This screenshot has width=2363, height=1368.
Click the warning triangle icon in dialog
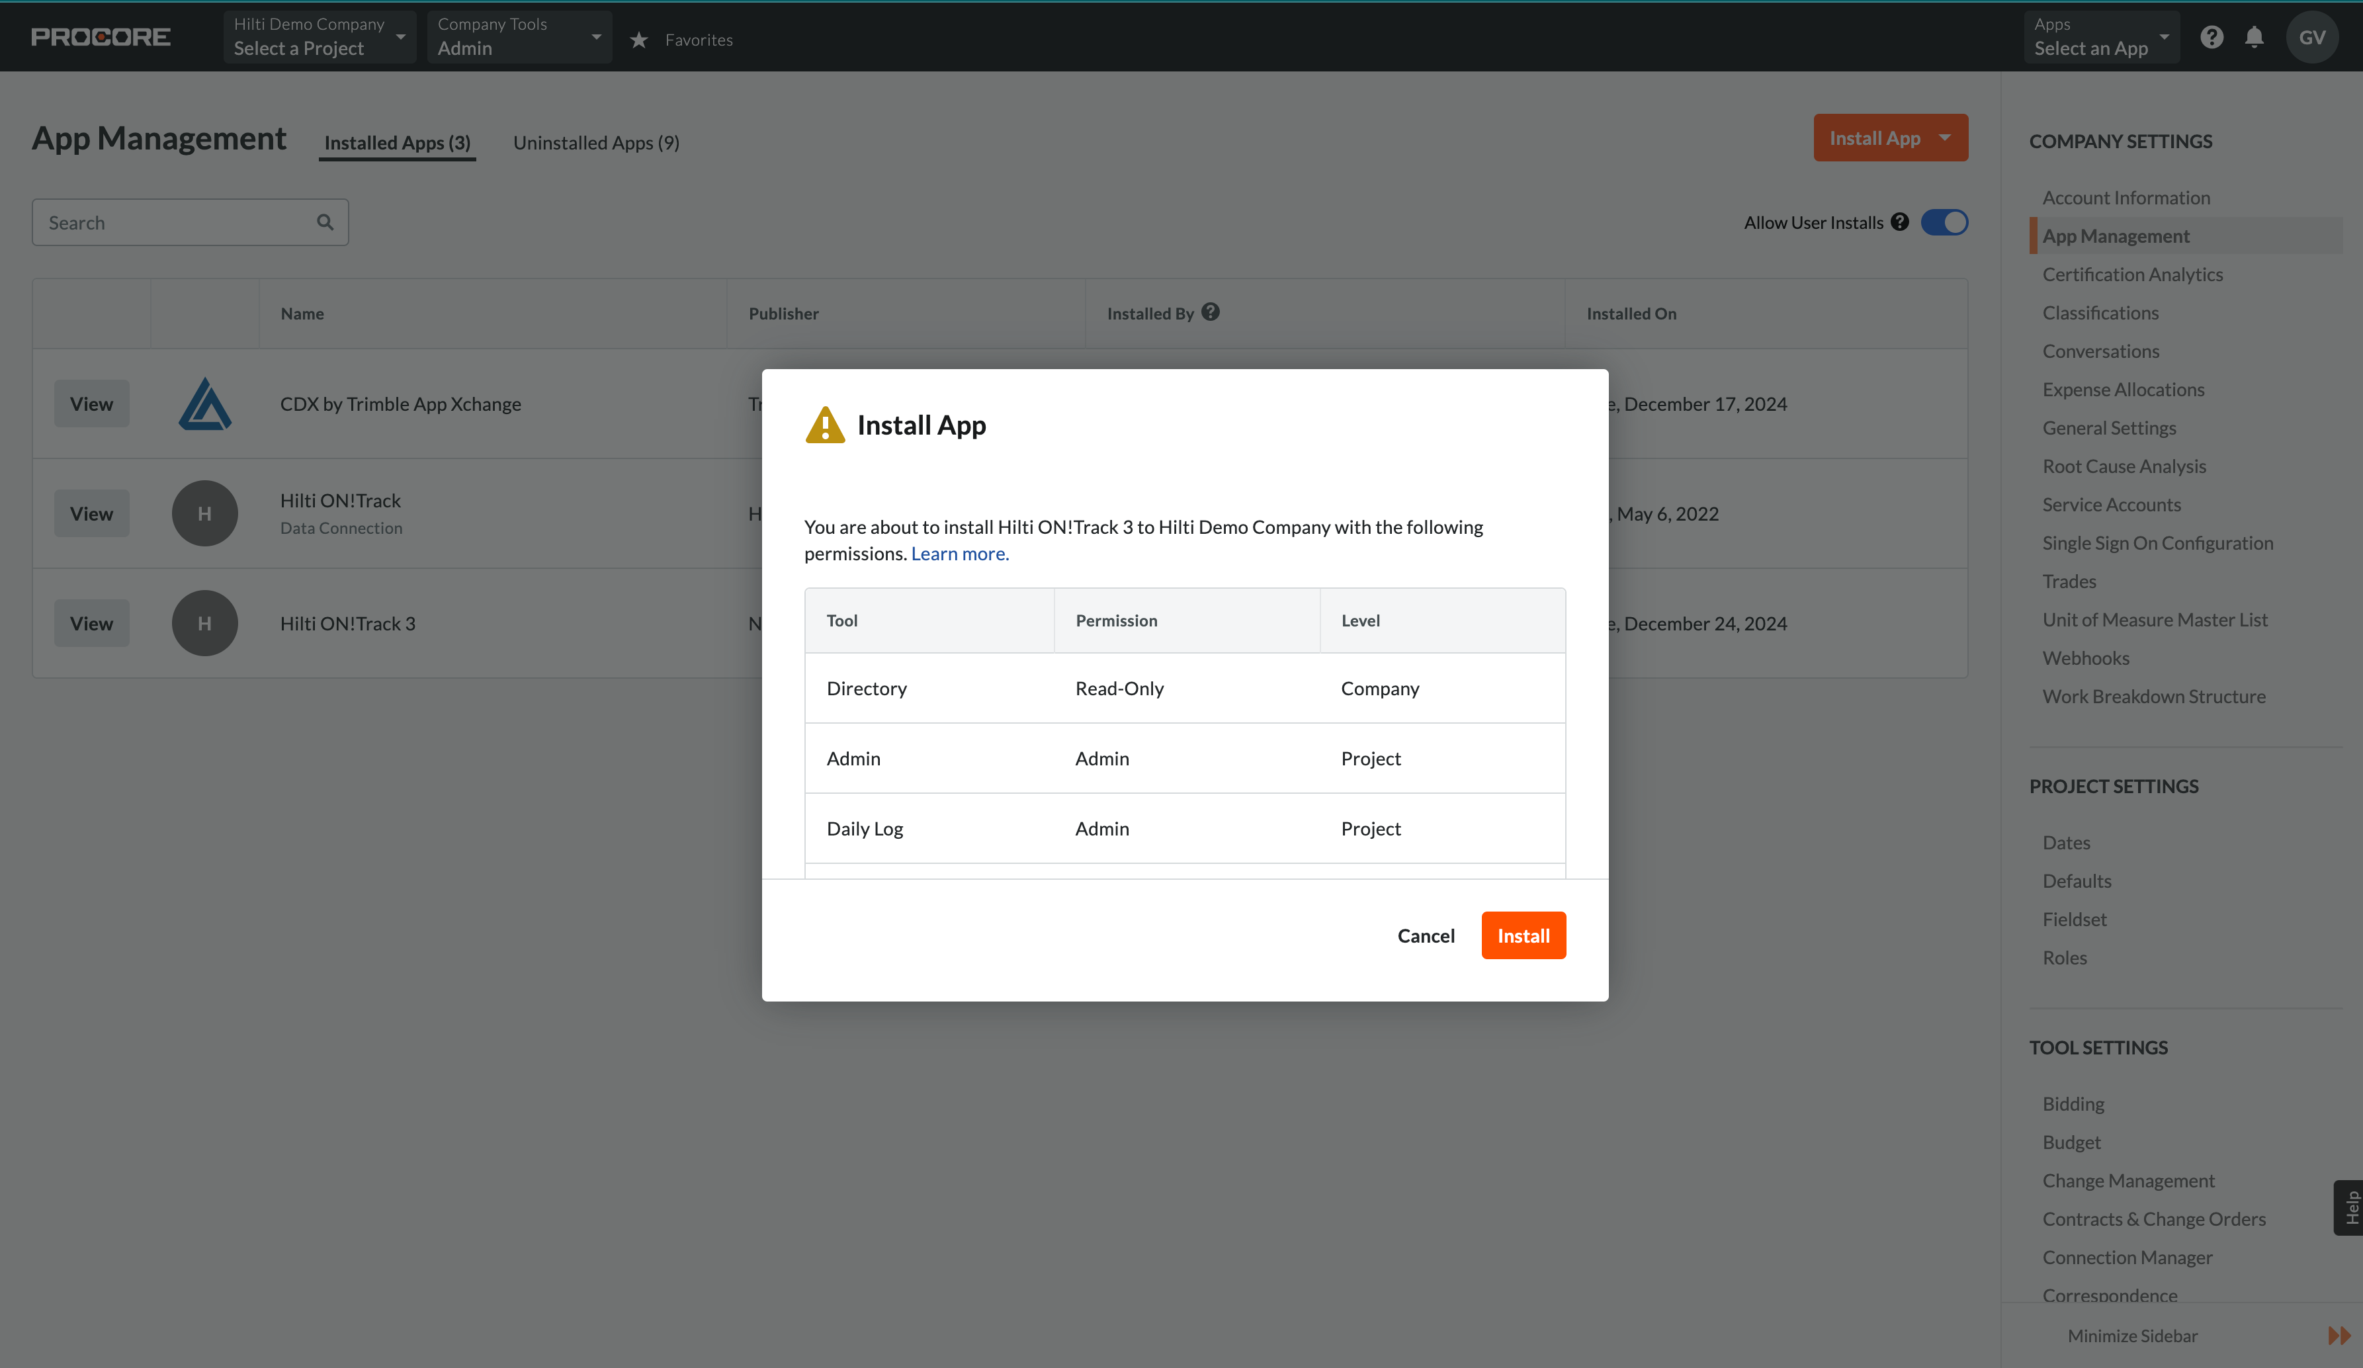point(825,425)
